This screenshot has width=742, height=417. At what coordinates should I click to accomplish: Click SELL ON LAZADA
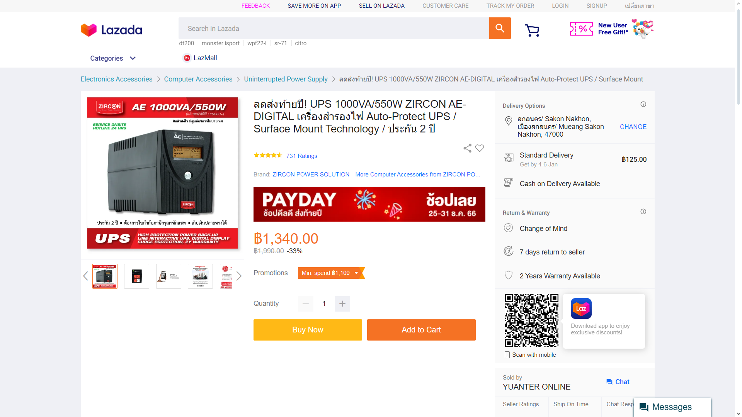tap(381, 6)
